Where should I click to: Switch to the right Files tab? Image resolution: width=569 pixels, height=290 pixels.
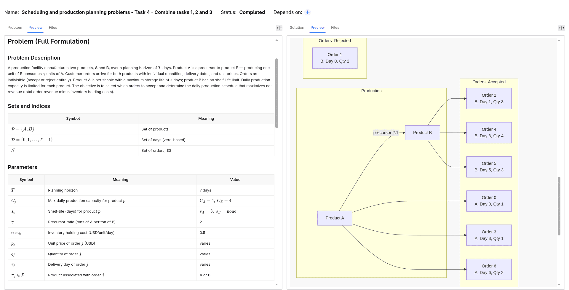pyautogui.click(x=335, y=28)
